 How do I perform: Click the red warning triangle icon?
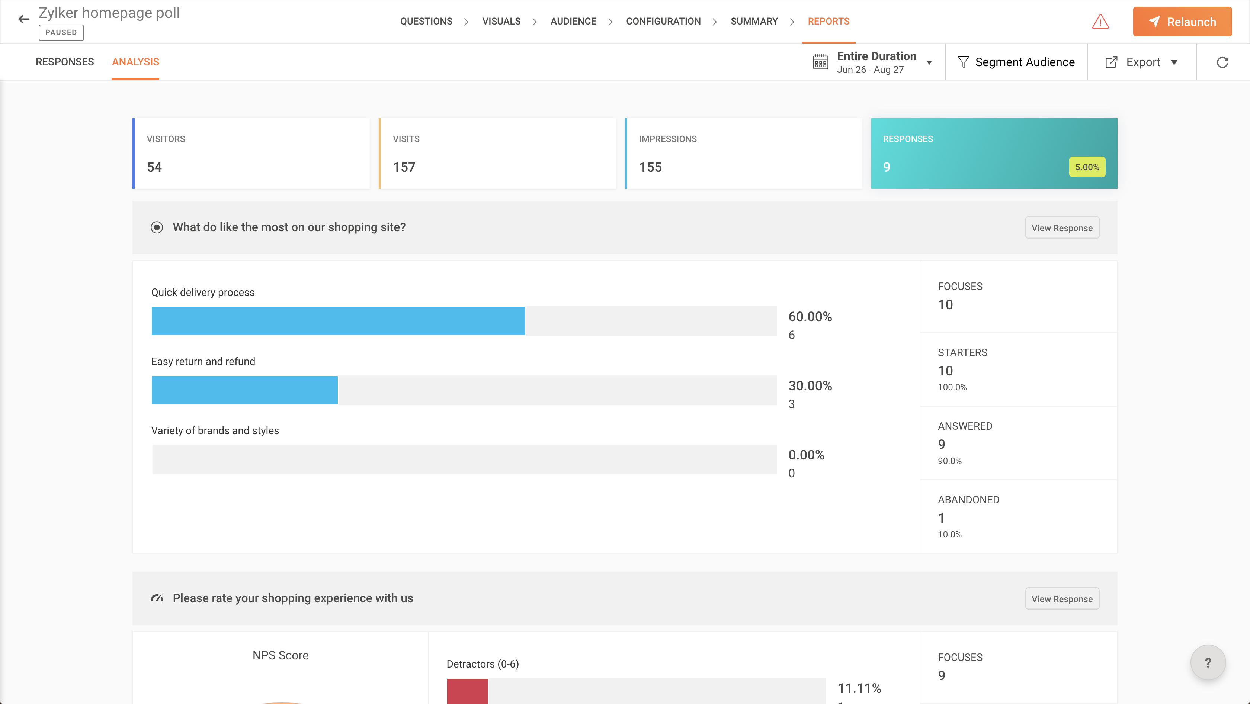pos(1100,22)
